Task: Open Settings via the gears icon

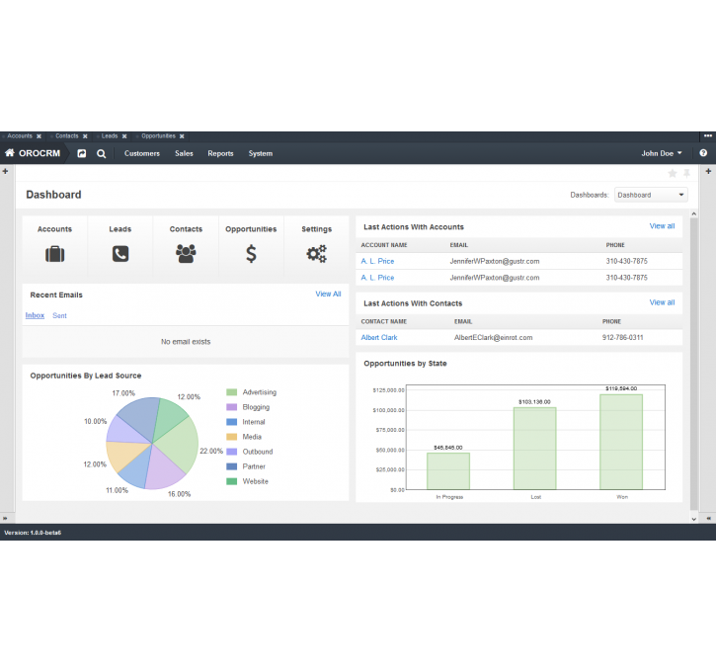Action: click(316, 254)
